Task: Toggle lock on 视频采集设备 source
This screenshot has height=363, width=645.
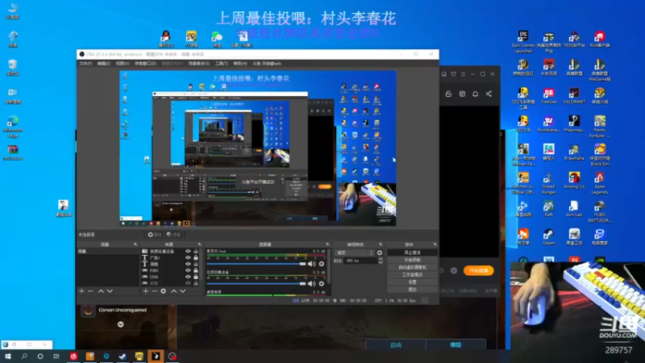Action: point(196,251)
